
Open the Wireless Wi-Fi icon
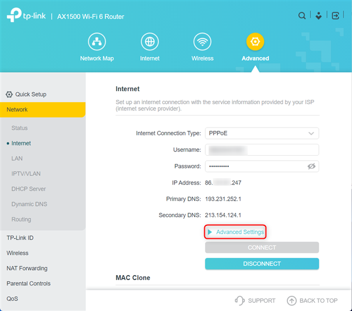click(202, 41)
